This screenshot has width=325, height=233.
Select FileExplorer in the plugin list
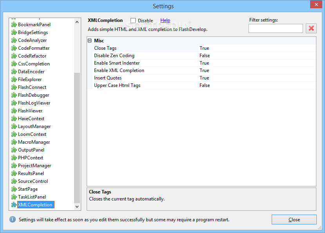pos(30,79)
